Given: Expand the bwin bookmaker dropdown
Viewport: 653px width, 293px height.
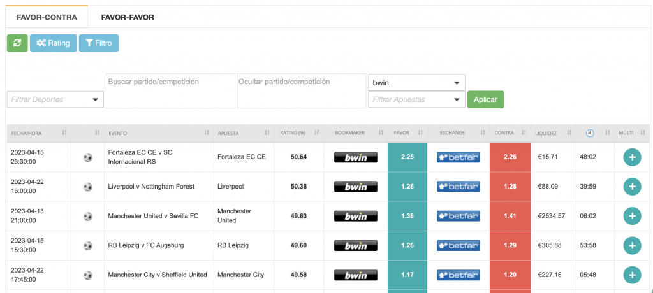Looking at the screenshot, I should tap(416, 83).
